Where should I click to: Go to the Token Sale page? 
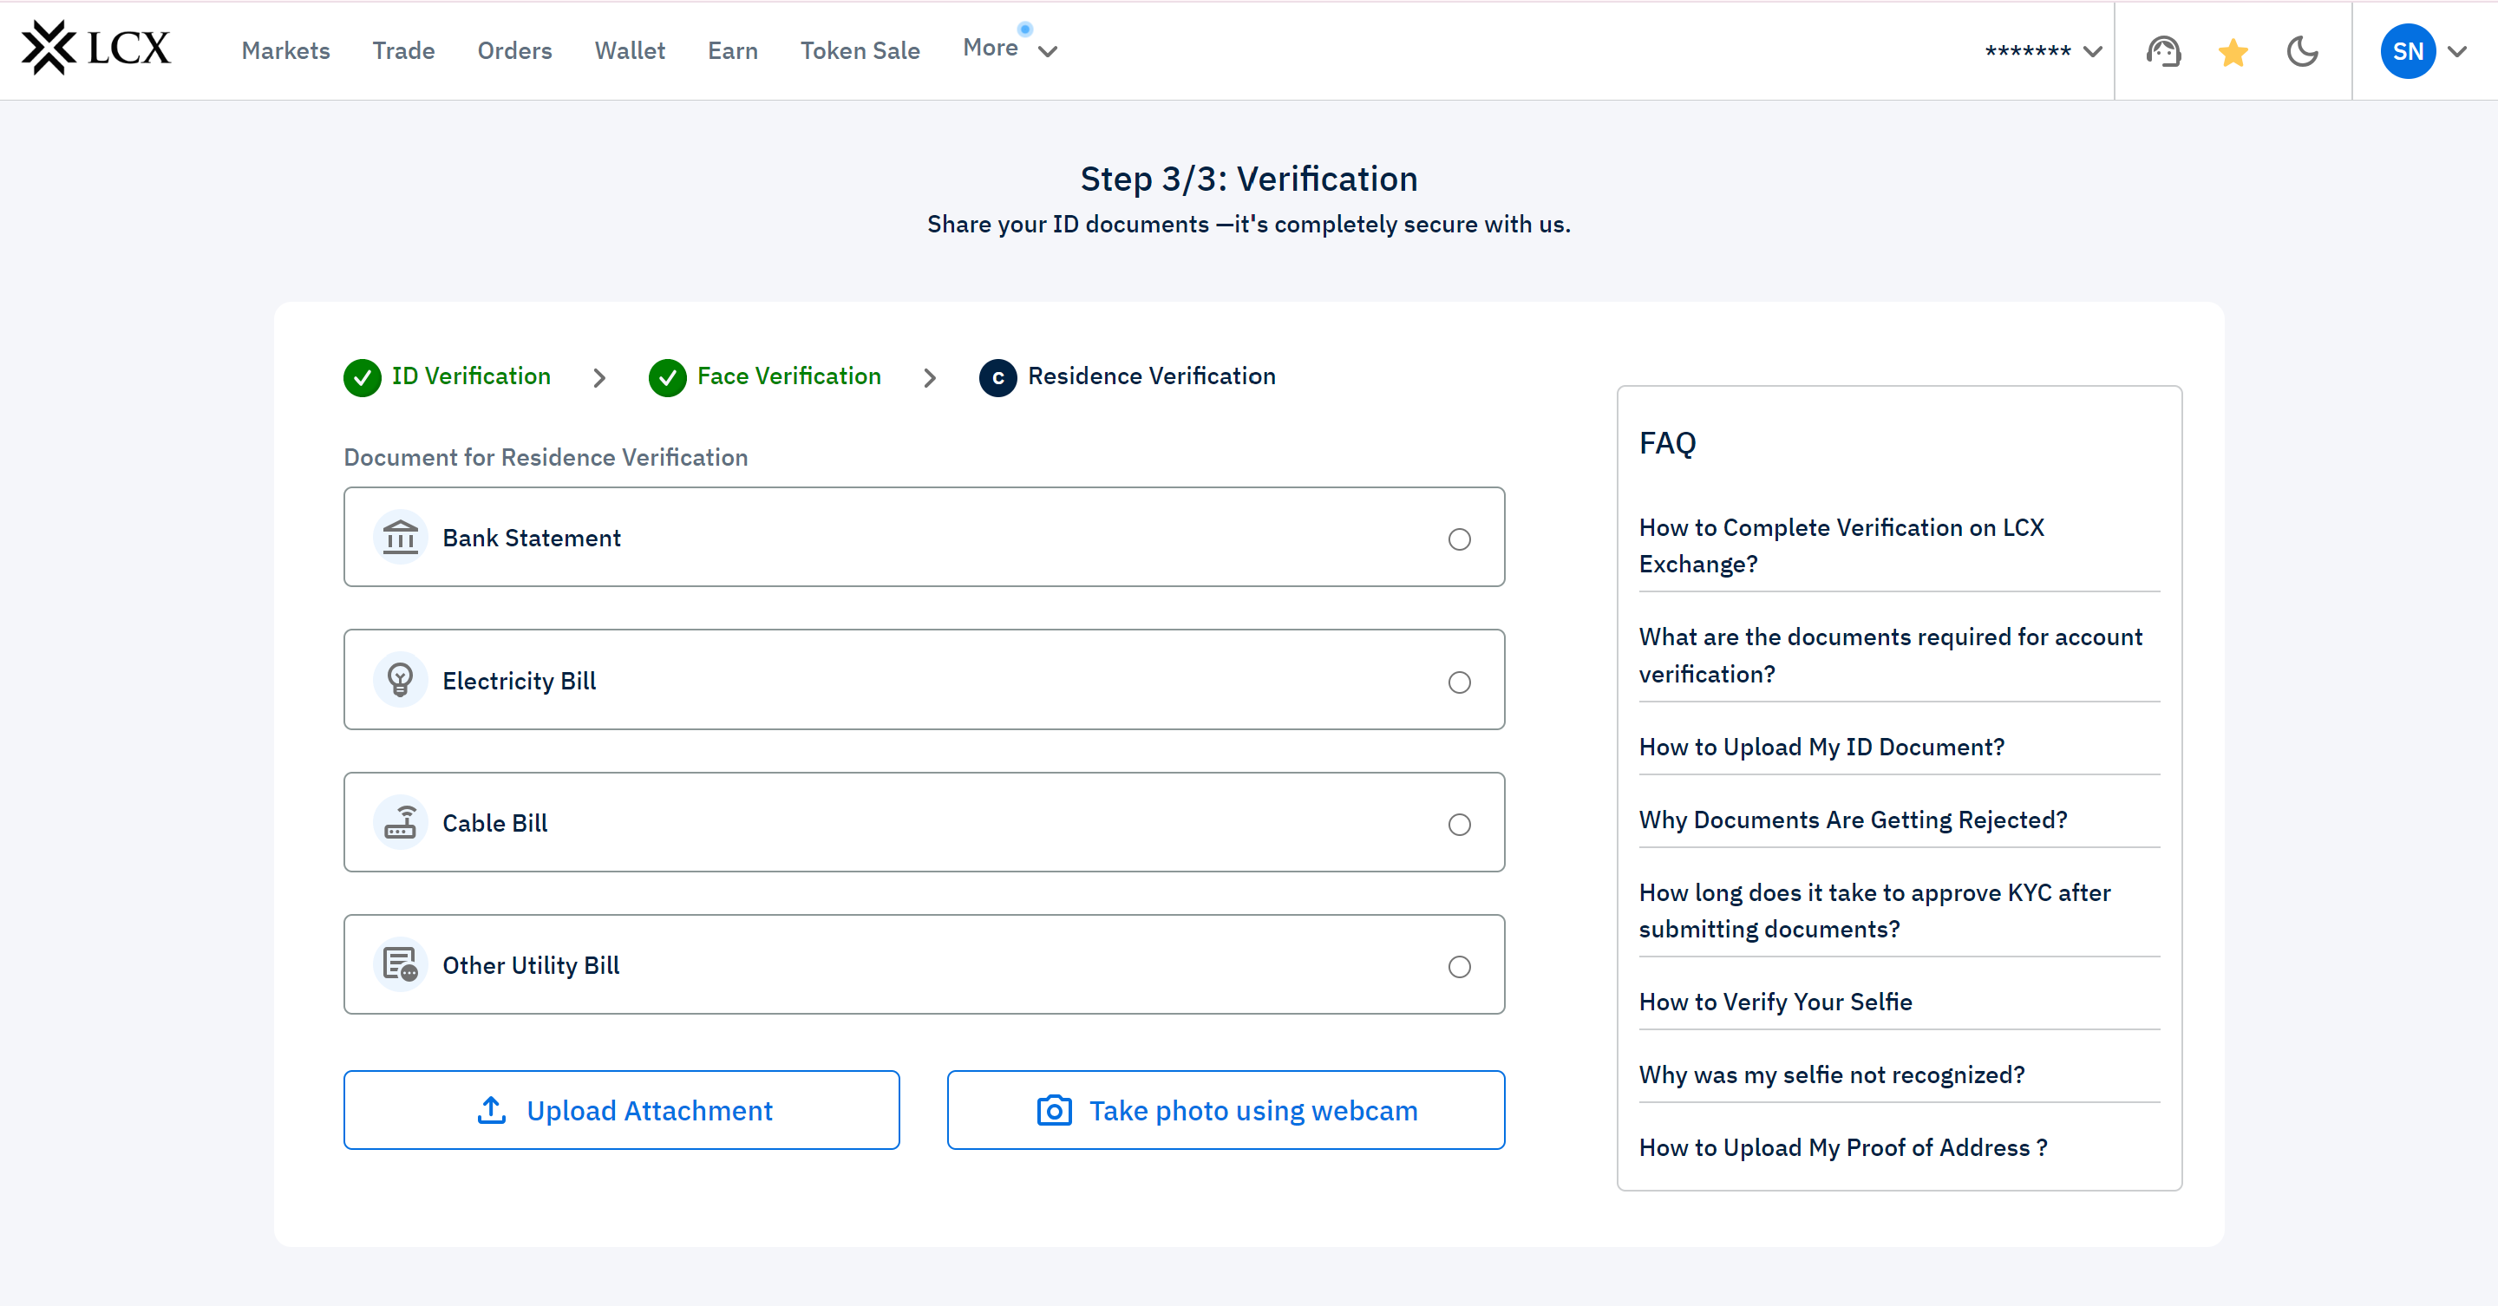860,50
